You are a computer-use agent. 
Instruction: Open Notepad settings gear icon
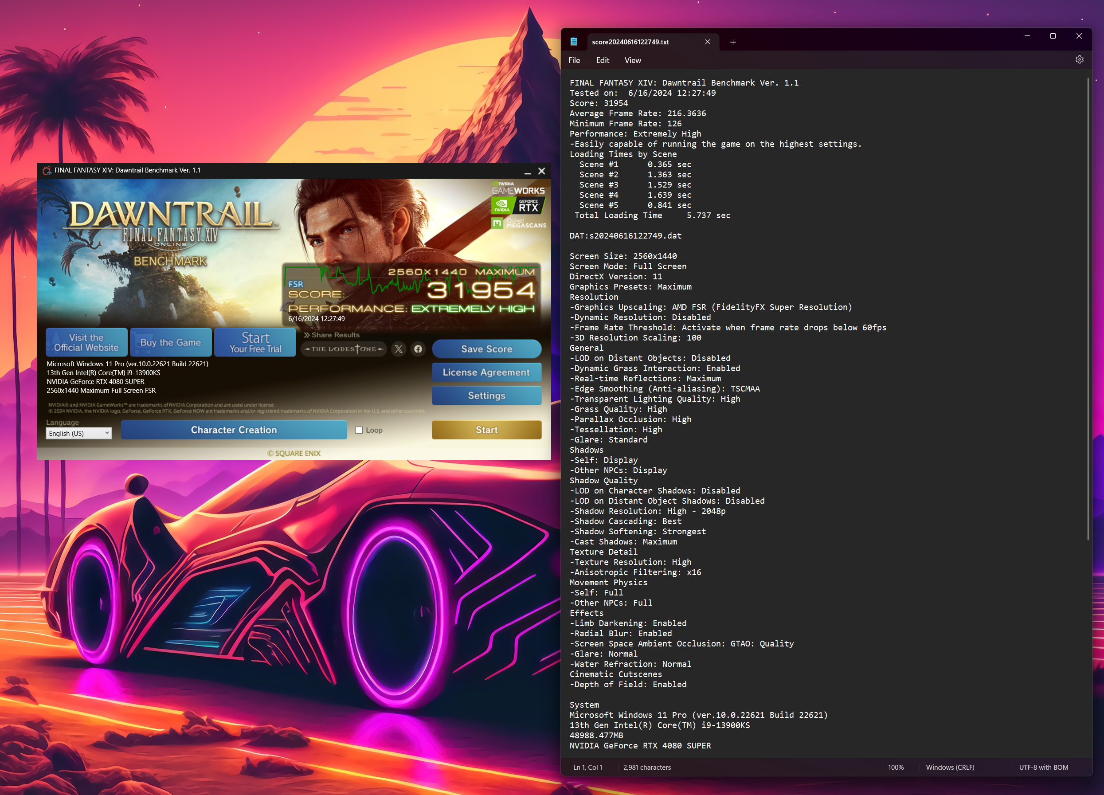pos(1079,60)
